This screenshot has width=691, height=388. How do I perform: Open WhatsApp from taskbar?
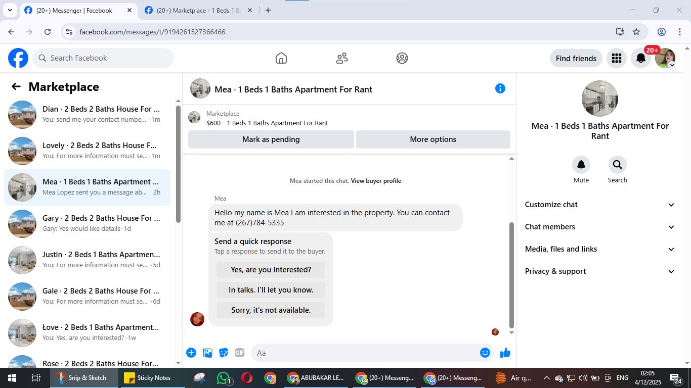point(224,378)
